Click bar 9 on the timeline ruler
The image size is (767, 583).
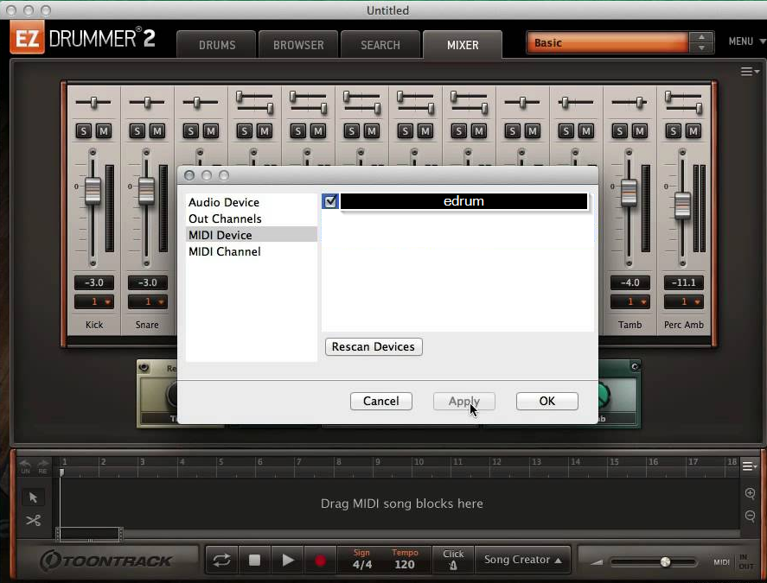[x=377, y=462]
